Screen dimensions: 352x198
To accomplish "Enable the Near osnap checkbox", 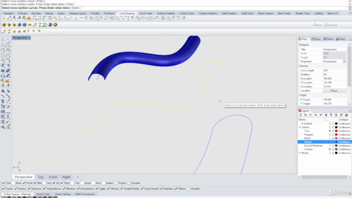I will click(13, 183).
